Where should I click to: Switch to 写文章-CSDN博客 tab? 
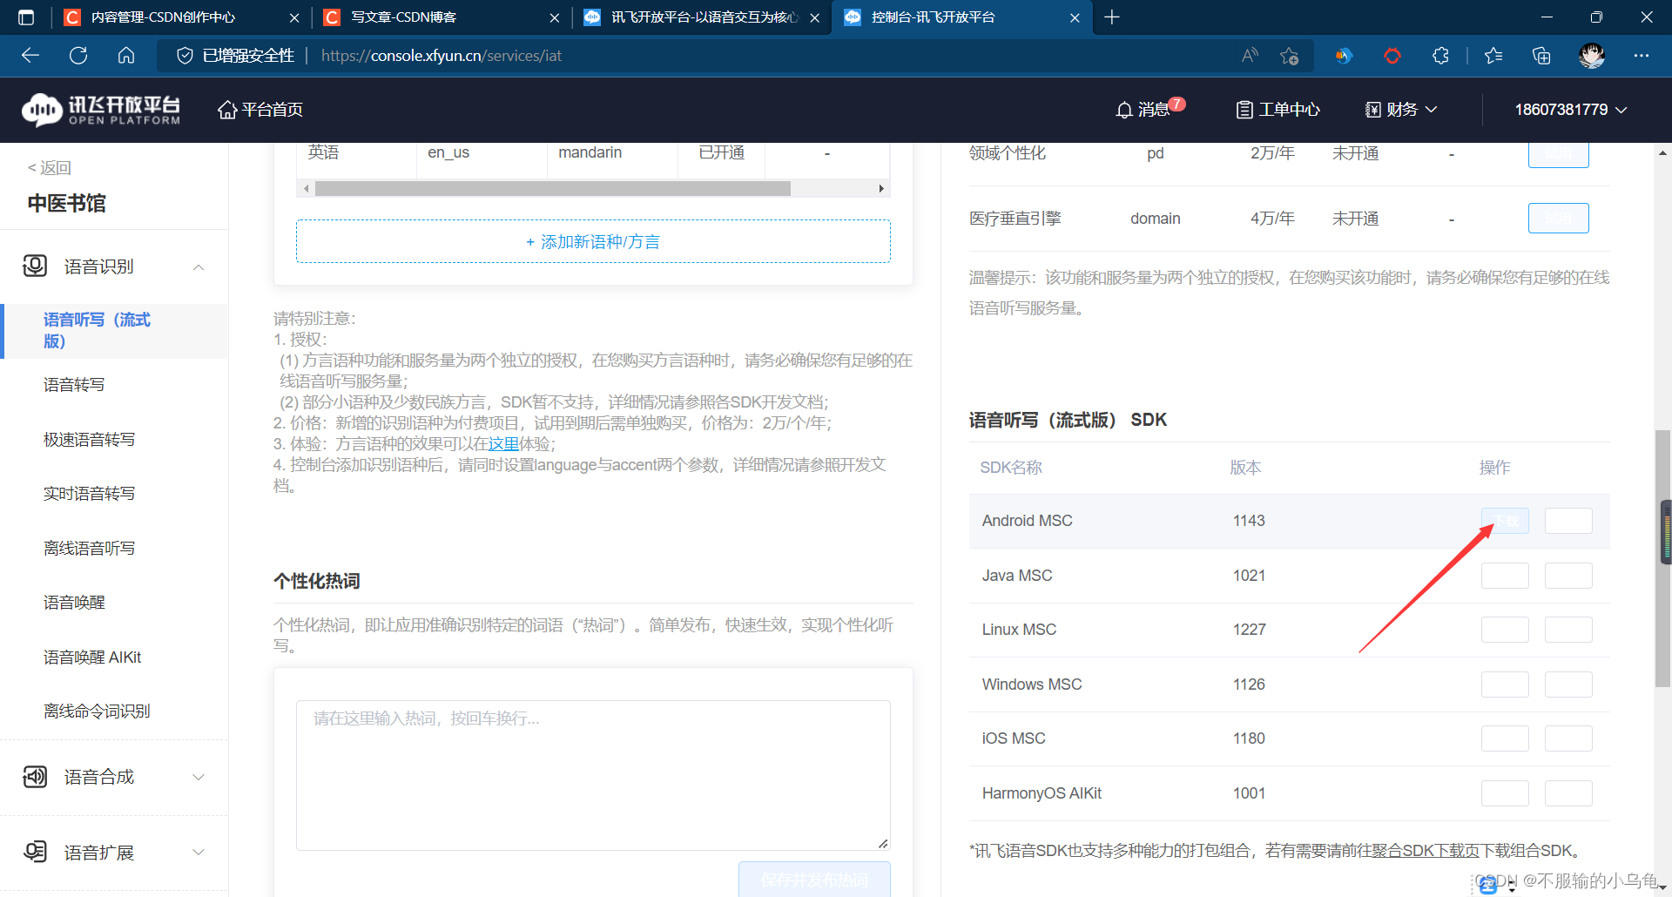click(x=442, y=17)
